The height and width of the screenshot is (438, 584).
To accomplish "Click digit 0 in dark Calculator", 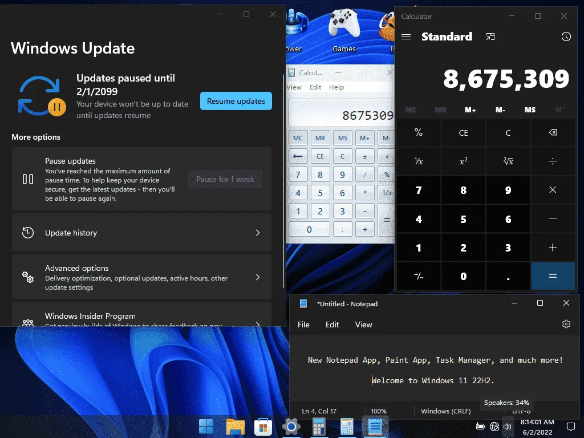I will pos(463,276).
